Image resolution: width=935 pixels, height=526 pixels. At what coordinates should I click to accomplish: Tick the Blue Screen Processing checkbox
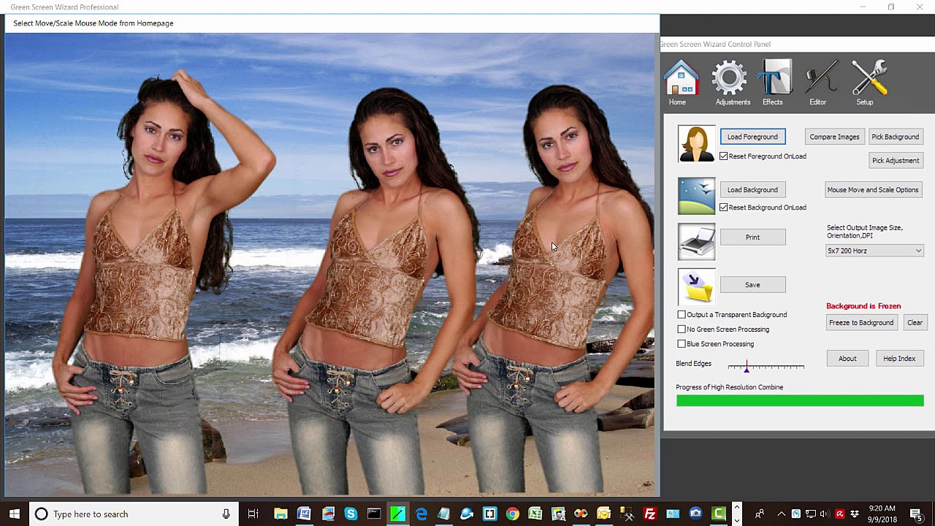682,344
